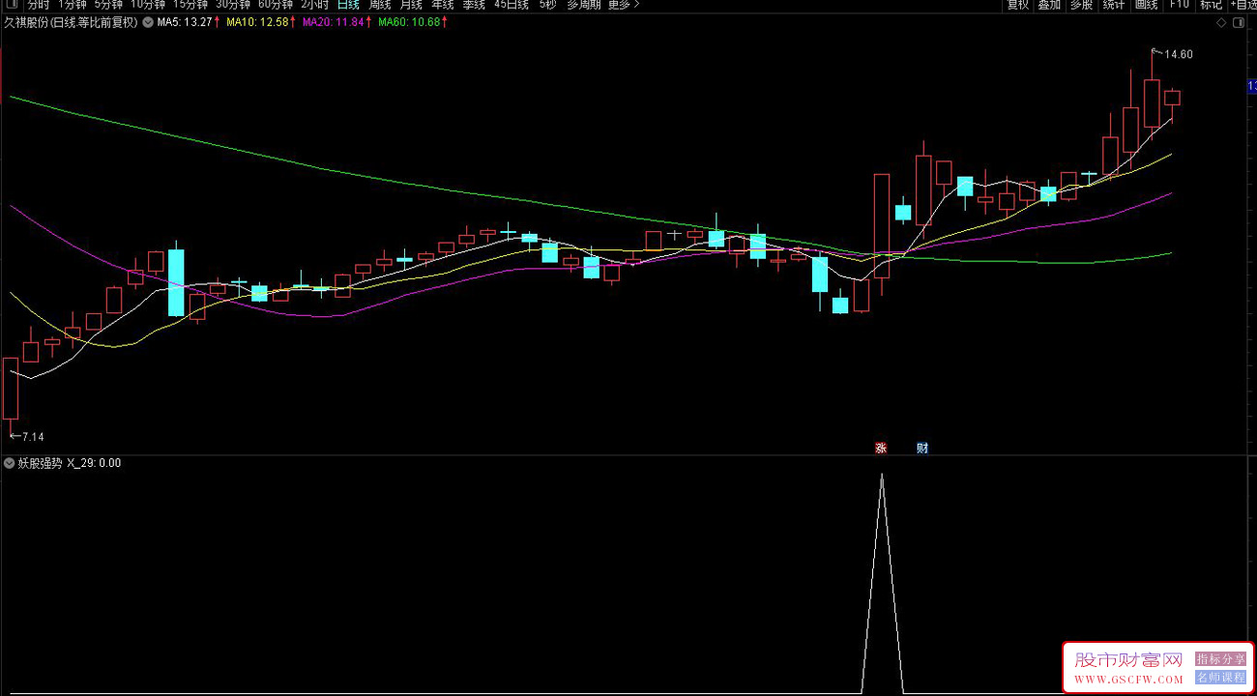Select the 15分钟 period tab
Image resolution: width=1257 pixels, height=696 pixels.
click(190, 5)
